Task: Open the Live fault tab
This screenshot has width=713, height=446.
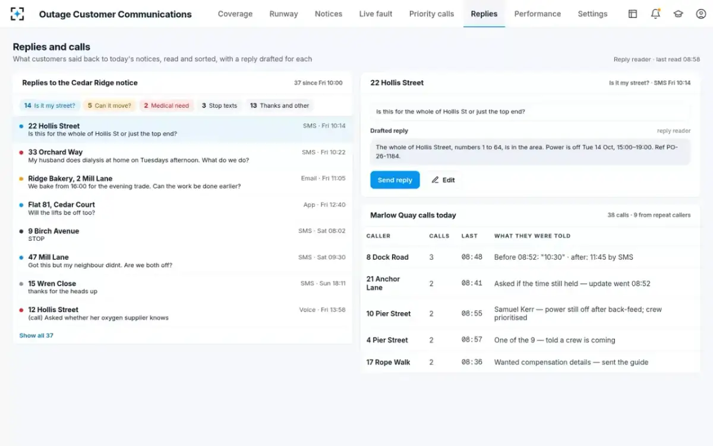Action: point(376,14)
